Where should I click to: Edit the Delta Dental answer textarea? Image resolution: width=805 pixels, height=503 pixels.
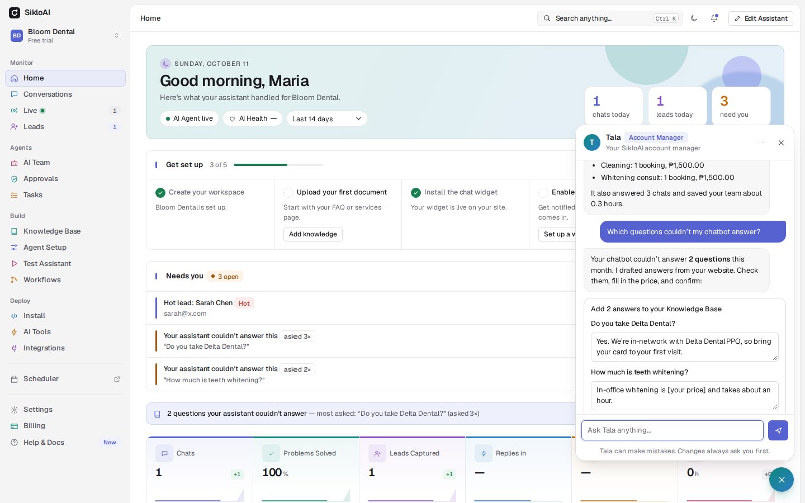pyautogui.click(x=685, y=347)
